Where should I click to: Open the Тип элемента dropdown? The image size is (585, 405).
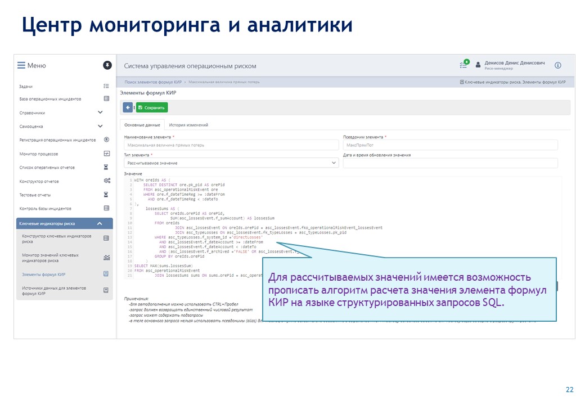pyautogui.click(x=231, y=163)
